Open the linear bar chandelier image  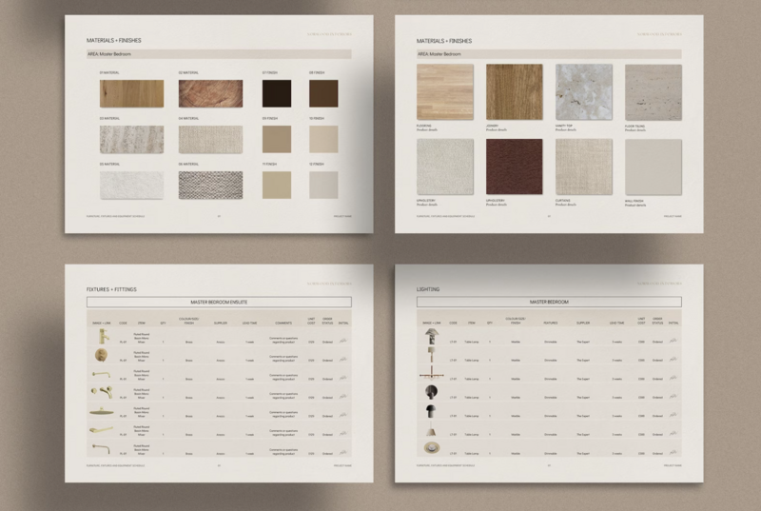click(431, 374)
